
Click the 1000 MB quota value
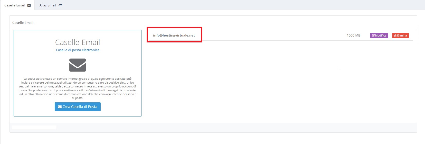353,35
